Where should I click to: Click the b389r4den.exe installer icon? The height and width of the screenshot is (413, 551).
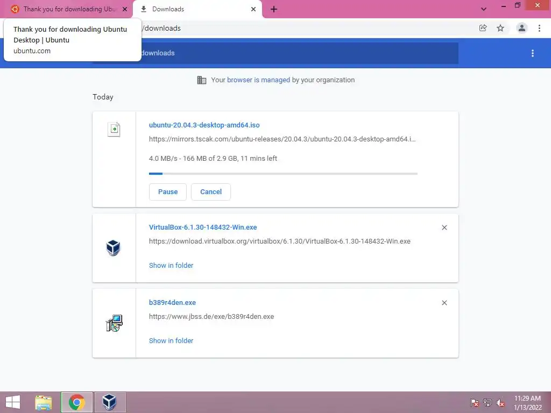click(114, 323)
